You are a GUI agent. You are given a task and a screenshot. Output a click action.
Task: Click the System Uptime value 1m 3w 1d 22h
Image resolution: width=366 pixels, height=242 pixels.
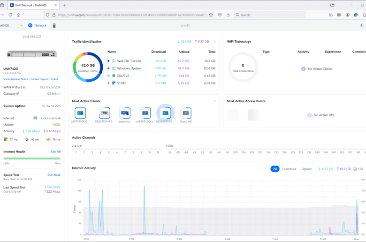(x=51, y=106)
